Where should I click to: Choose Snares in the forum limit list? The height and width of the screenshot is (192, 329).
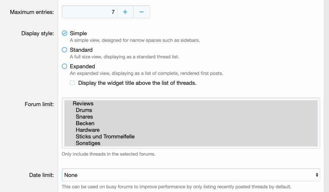(x=84, y=117)
